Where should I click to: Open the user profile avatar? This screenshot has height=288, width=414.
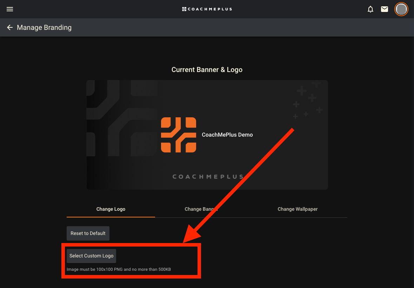coord(401,9)
